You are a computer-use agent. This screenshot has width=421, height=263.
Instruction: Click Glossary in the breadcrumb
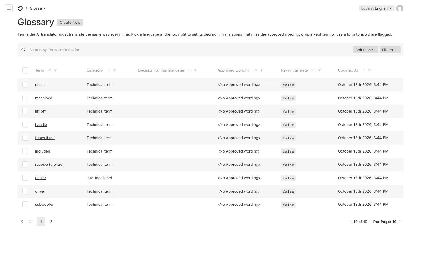[37, 8]
